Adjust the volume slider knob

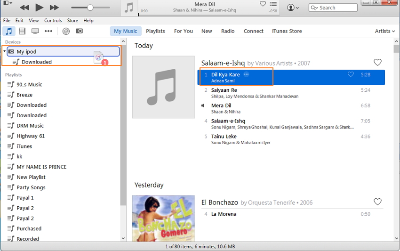point(90,8)
